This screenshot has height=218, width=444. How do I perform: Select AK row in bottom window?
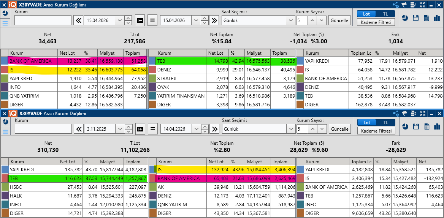click(222, 187)
